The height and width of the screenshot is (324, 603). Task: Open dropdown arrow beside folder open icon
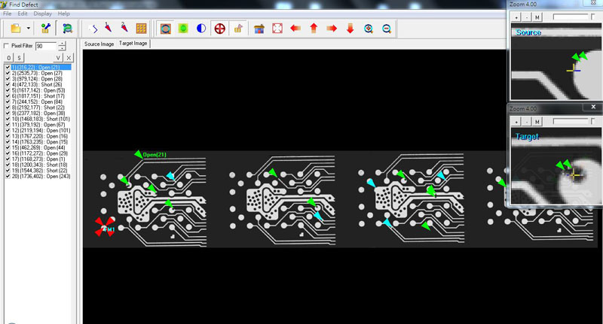click(29, 29)
